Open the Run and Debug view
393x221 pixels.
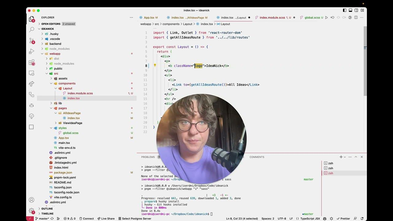click(31, 51)
